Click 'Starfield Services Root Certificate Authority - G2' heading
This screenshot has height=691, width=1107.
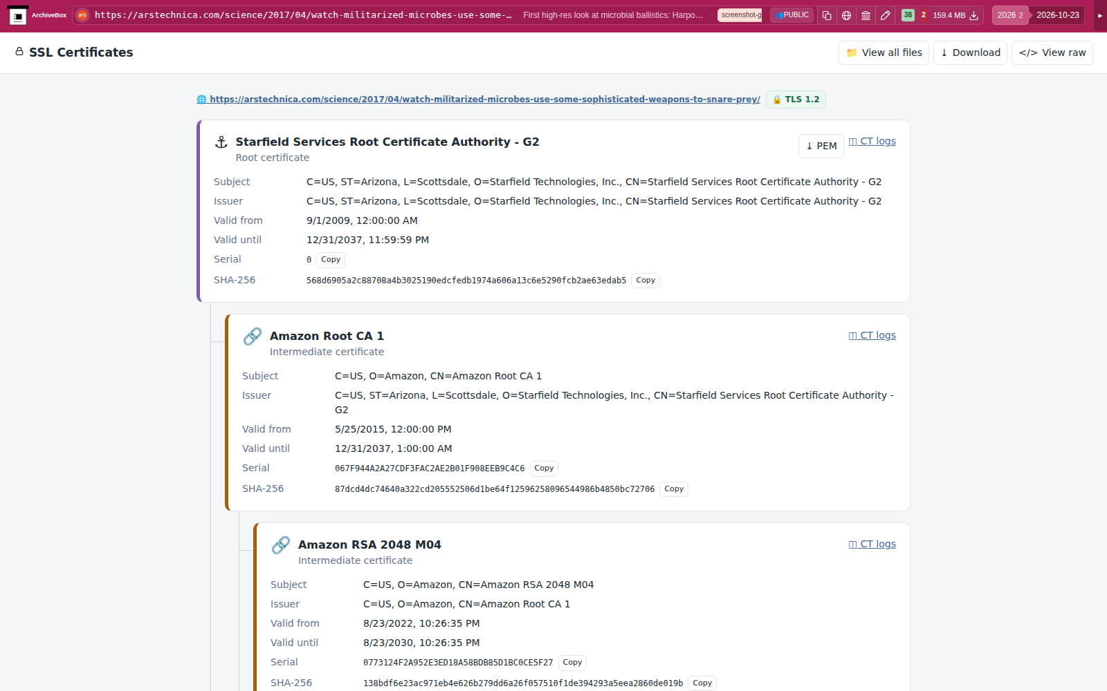click(387, 142)
